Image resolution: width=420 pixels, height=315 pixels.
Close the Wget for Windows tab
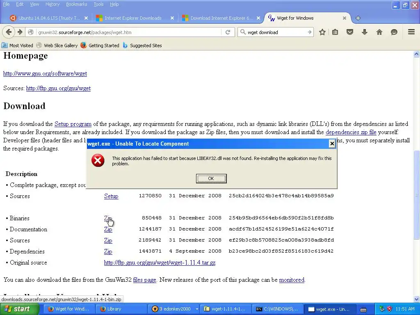click(345, 18)
